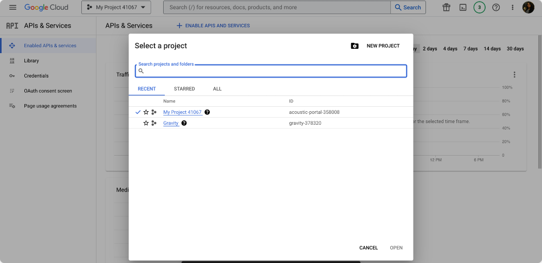Focus the Search projects and folders field

coord(270,71)
